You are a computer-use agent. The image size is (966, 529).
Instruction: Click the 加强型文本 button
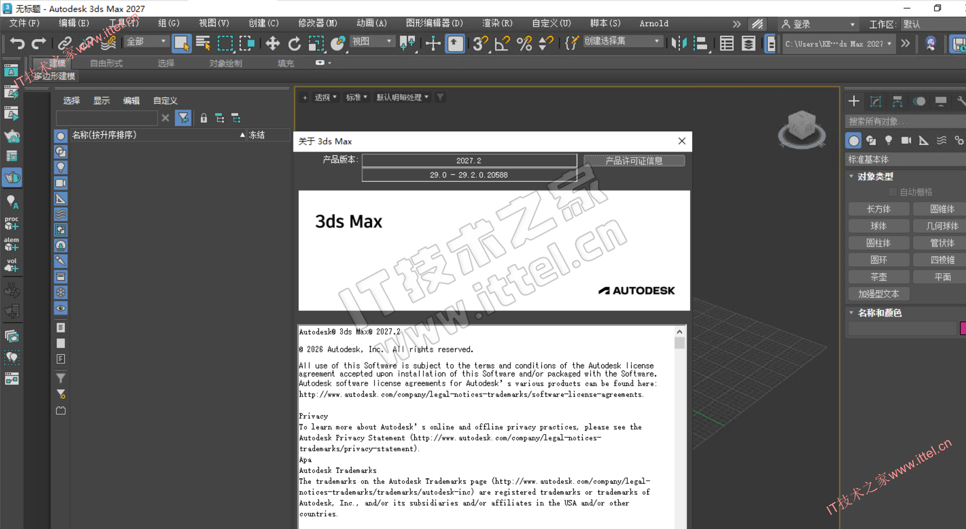click(878, 294)
